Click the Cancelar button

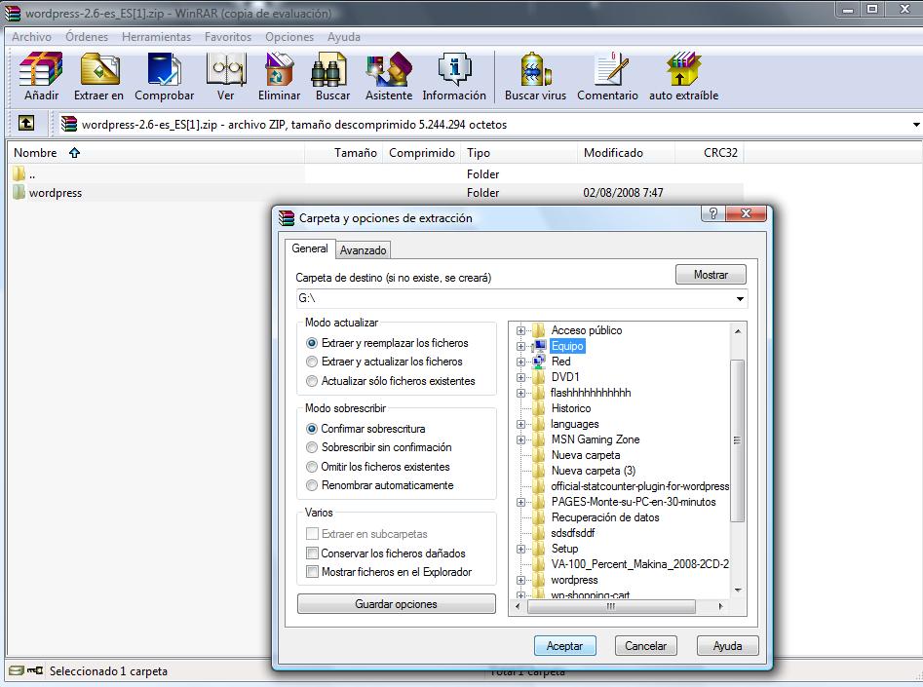click(x=646, y=646)
